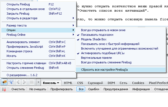Switch to the HTML tab

point(68,83)
